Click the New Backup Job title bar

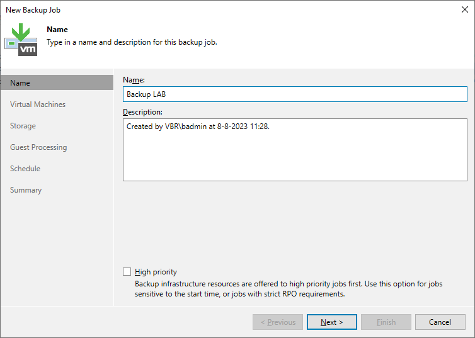[x=230, y=9]
